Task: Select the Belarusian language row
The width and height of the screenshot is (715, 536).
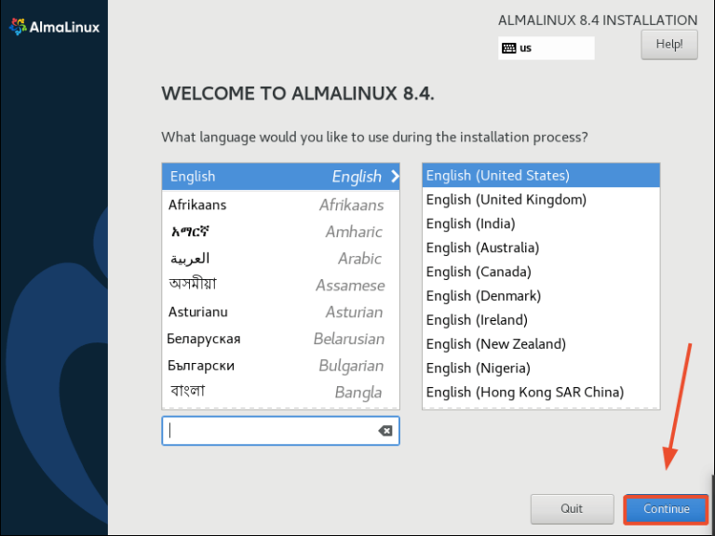Action: point(280,339)
